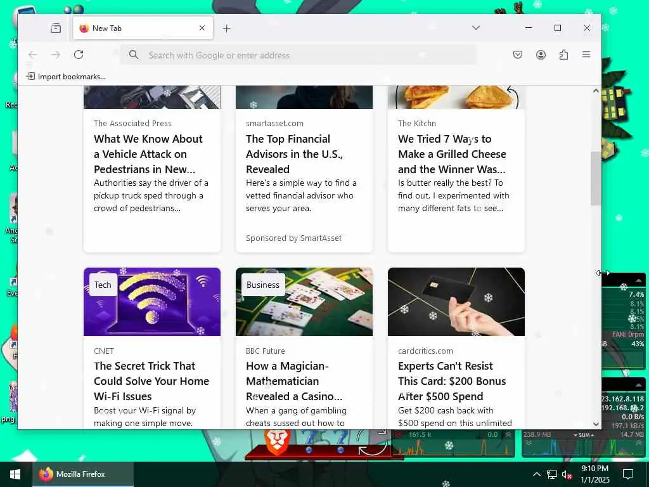
Task: Select the New Tab tab
Action: point(143,28)
